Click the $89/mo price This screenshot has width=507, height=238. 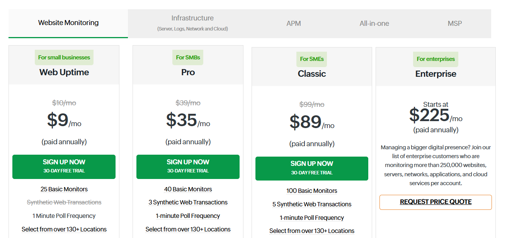(x=312, y=122)
